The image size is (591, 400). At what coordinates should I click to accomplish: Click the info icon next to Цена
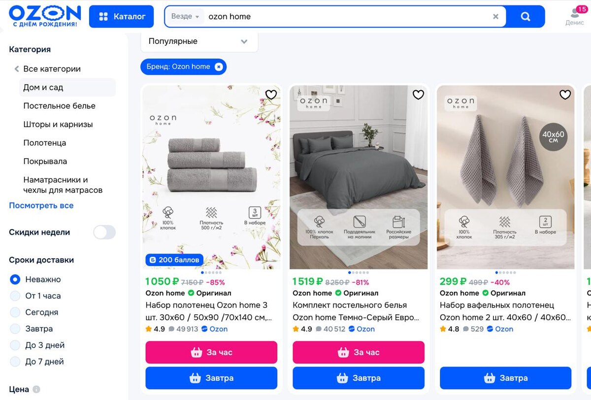[x=36, y=389]
